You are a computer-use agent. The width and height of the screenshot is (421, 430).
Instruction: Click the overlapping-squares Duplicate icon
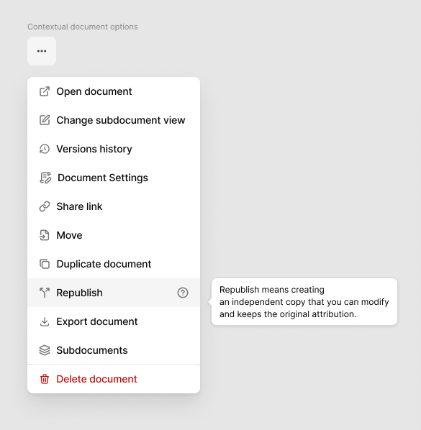pos(45,264)
